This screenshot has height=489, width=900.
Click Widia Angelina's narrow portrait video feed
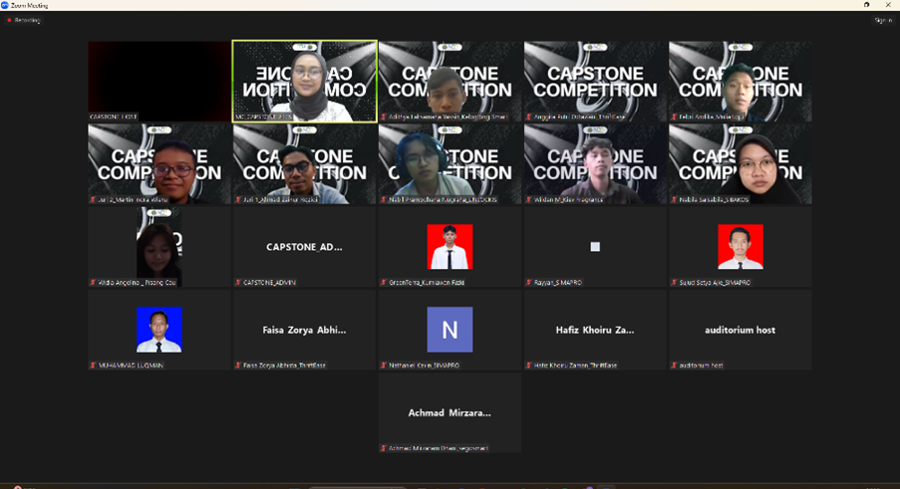point(159,247)
